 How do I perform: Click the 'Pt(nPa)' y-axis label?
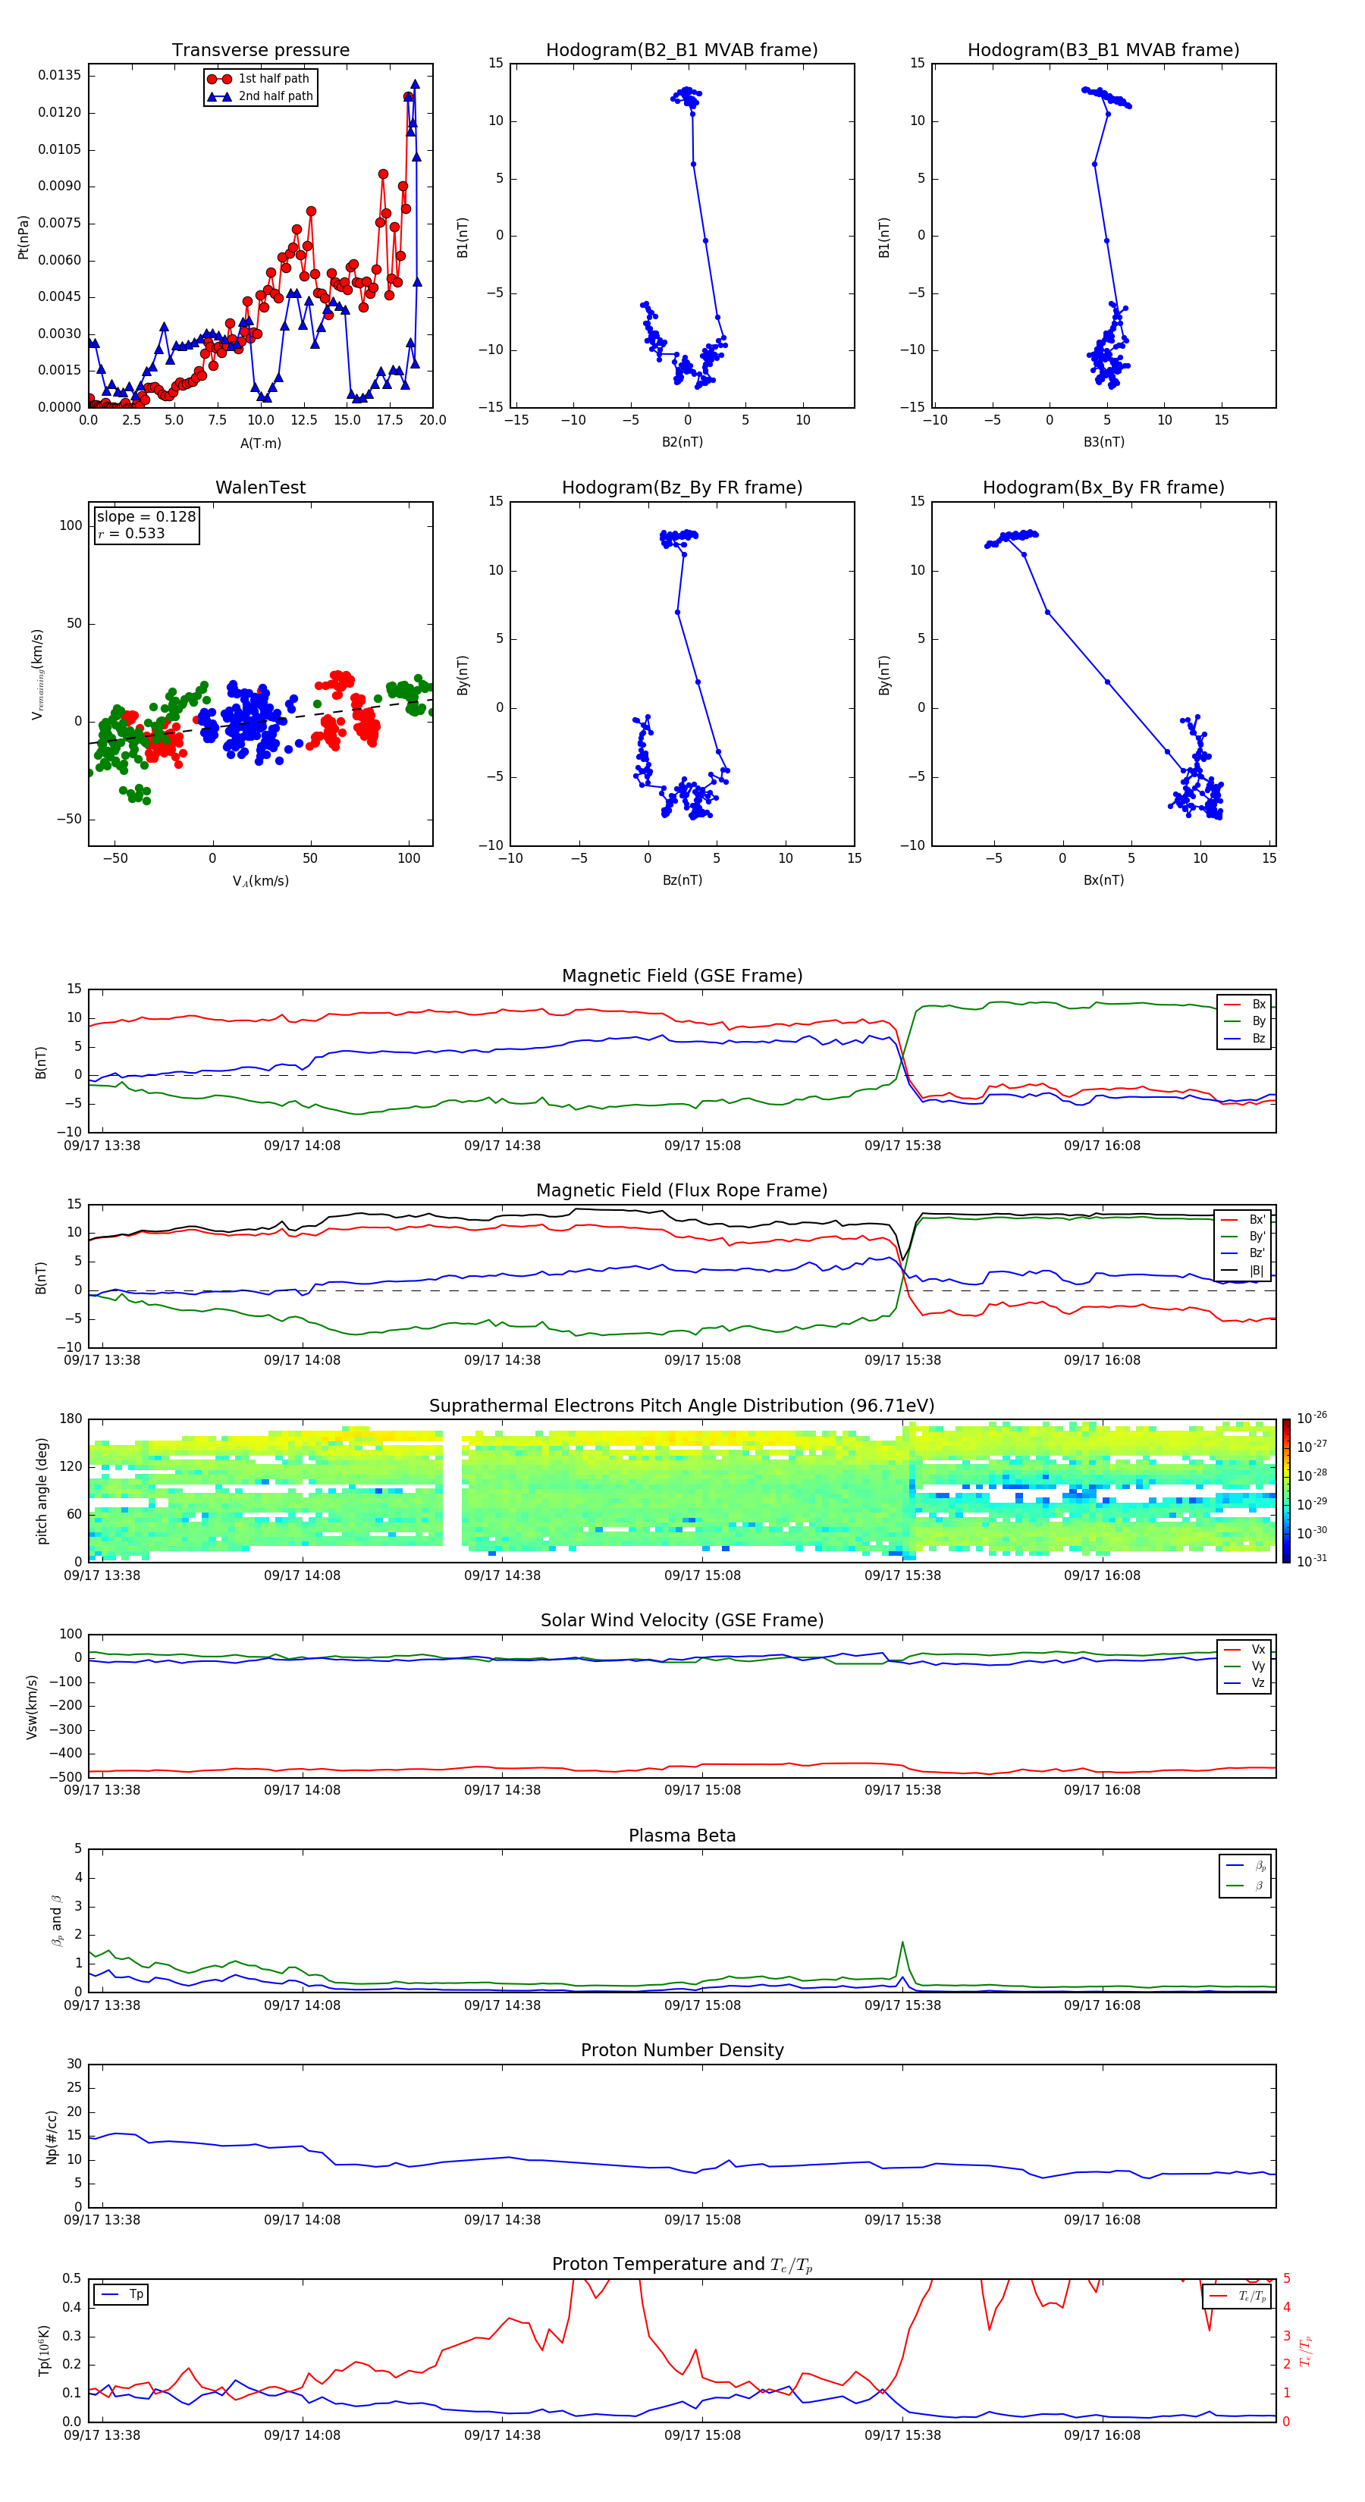24,237
